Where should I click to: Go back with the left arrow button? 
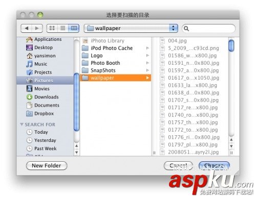[x=26, y=28]
